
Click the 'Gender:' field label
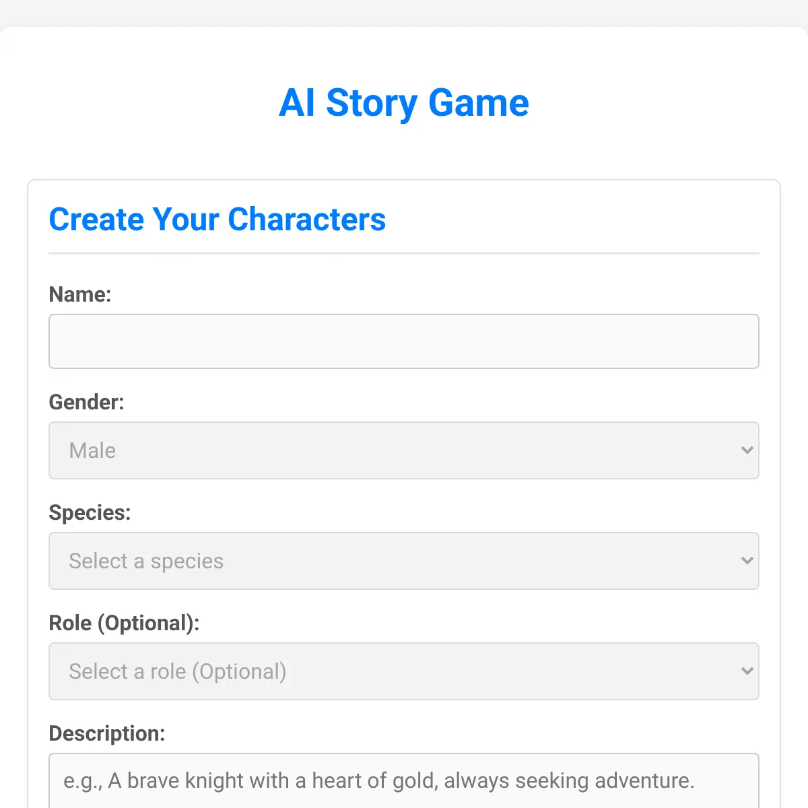coord(87,402)
